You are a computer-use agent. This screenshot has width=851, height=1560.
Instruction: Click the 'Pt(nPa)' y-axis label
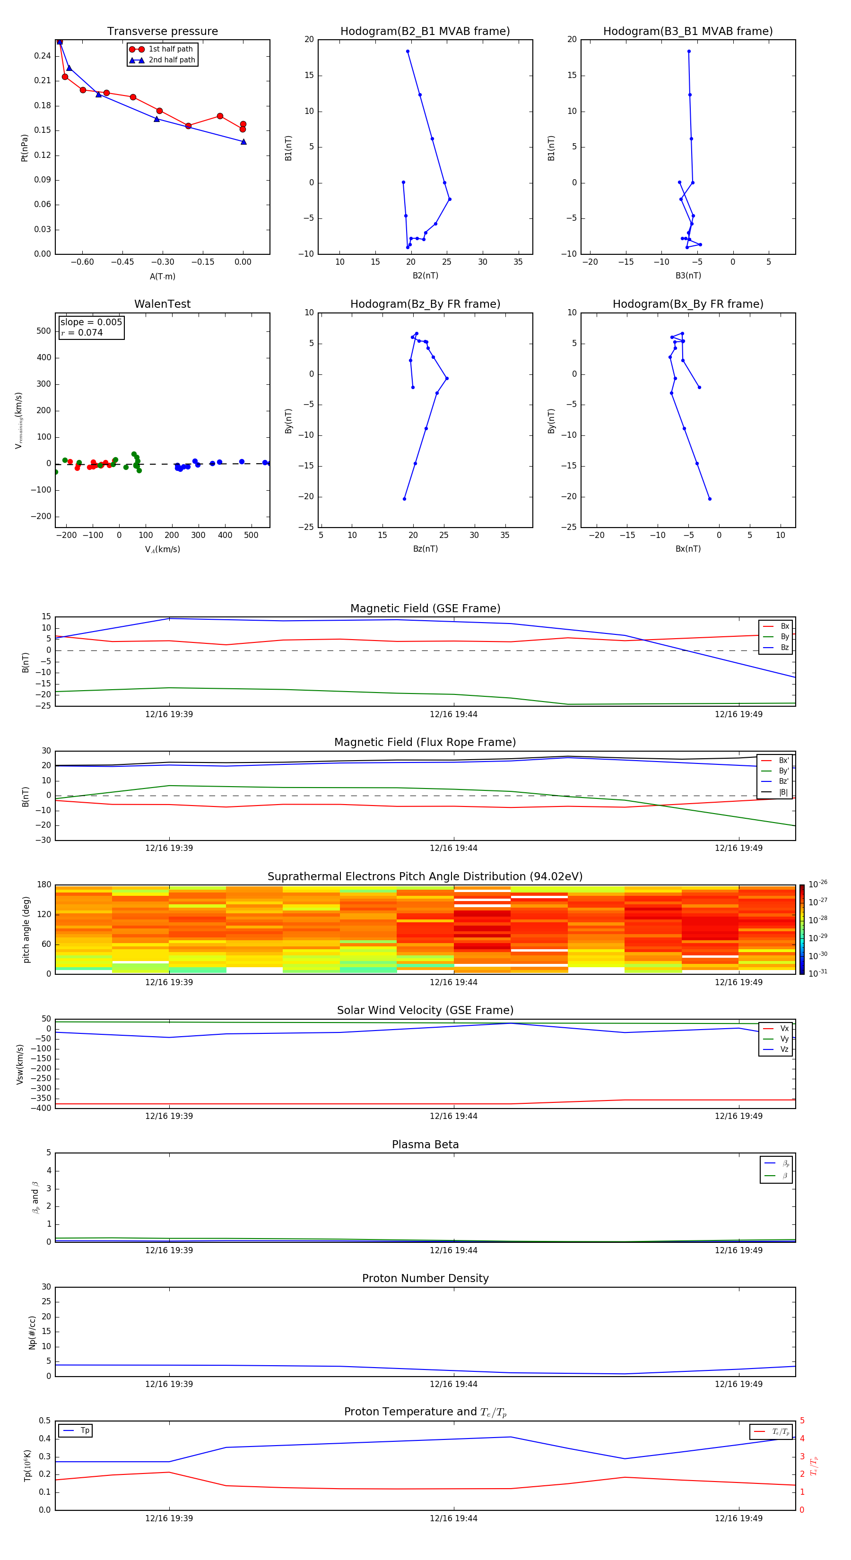click(24, 147)
